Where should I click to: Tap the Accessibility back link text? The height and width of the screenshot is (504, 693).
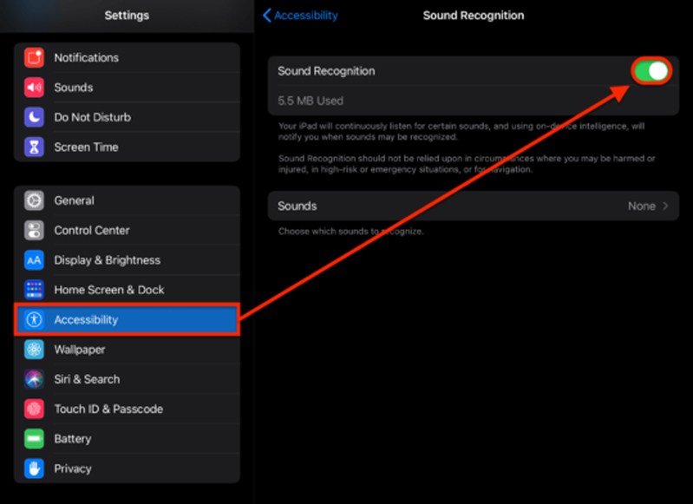(x=306, y=16)
